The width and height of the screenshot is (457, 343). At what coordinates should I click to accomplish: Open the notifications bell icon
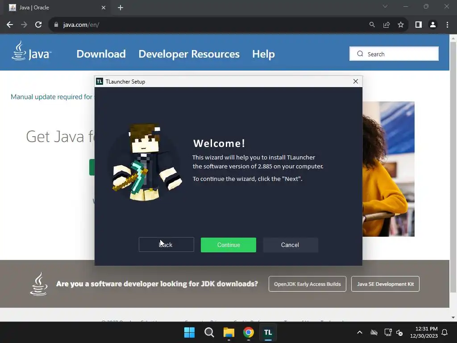point(445,332)
